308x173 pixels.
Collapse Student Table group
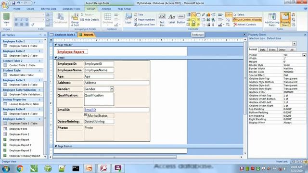[39, 71]
